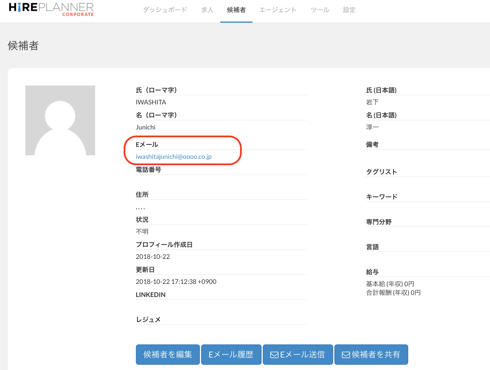Click the HirePlanner Corporate logo

tap(51, 9)
